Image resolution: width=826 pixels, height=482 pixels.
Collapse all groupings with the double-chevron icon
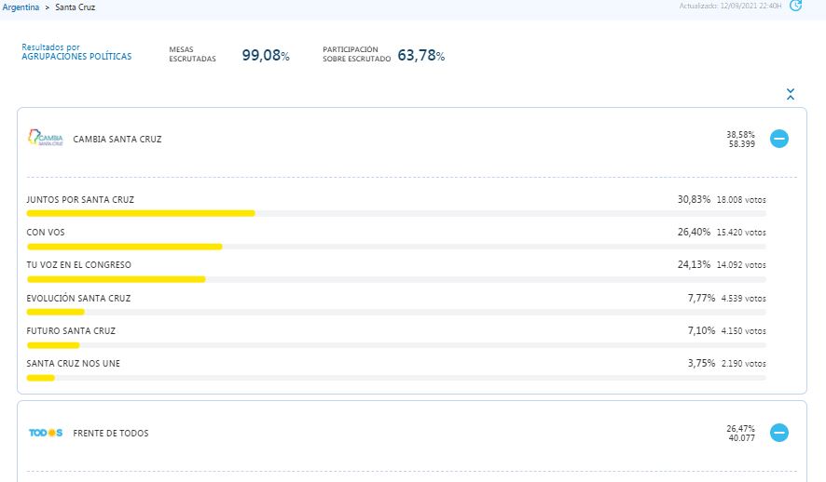pos(791,94)
